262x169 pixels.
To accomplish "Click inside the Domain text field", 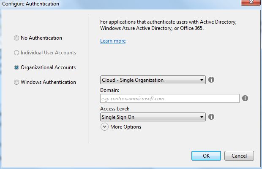I will [x=170, y=99].
